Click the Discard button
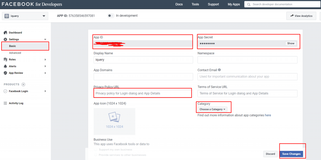 [x=271, y=154]
